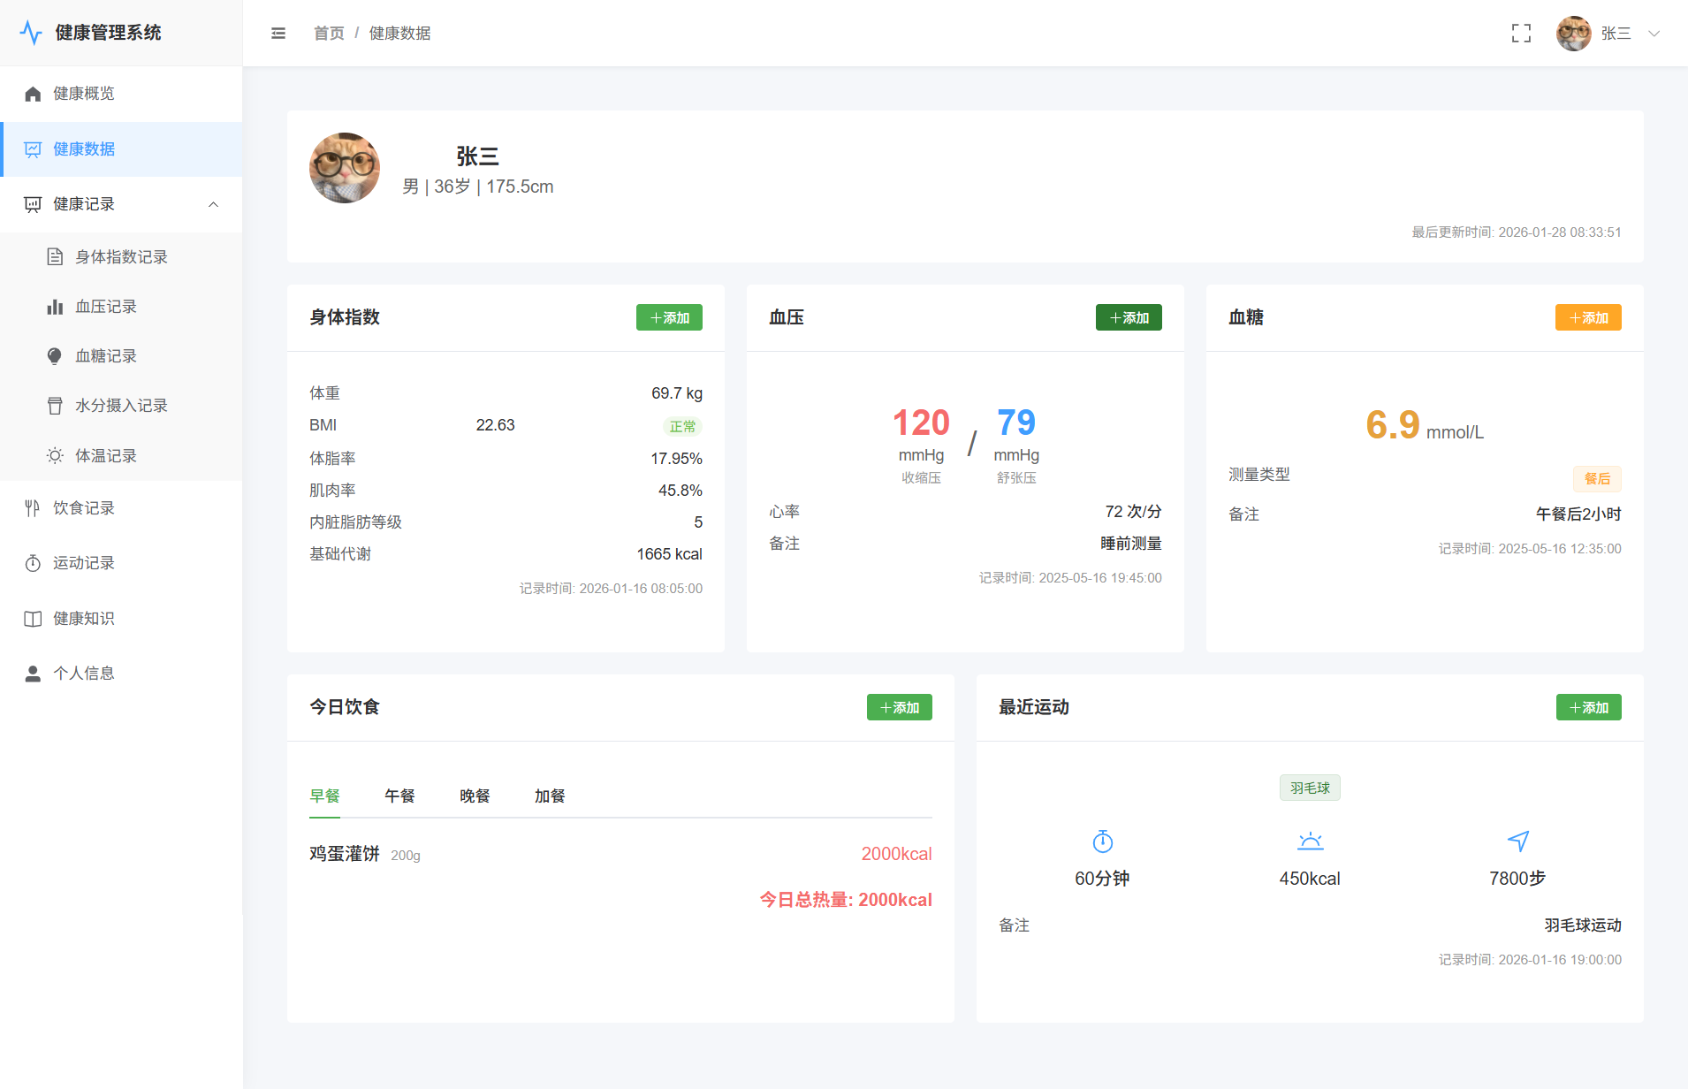The height and width of the screenshot is (1089, 1688).
Task: Open 血压记录 in the sidebar
Action: click(106, 307)
